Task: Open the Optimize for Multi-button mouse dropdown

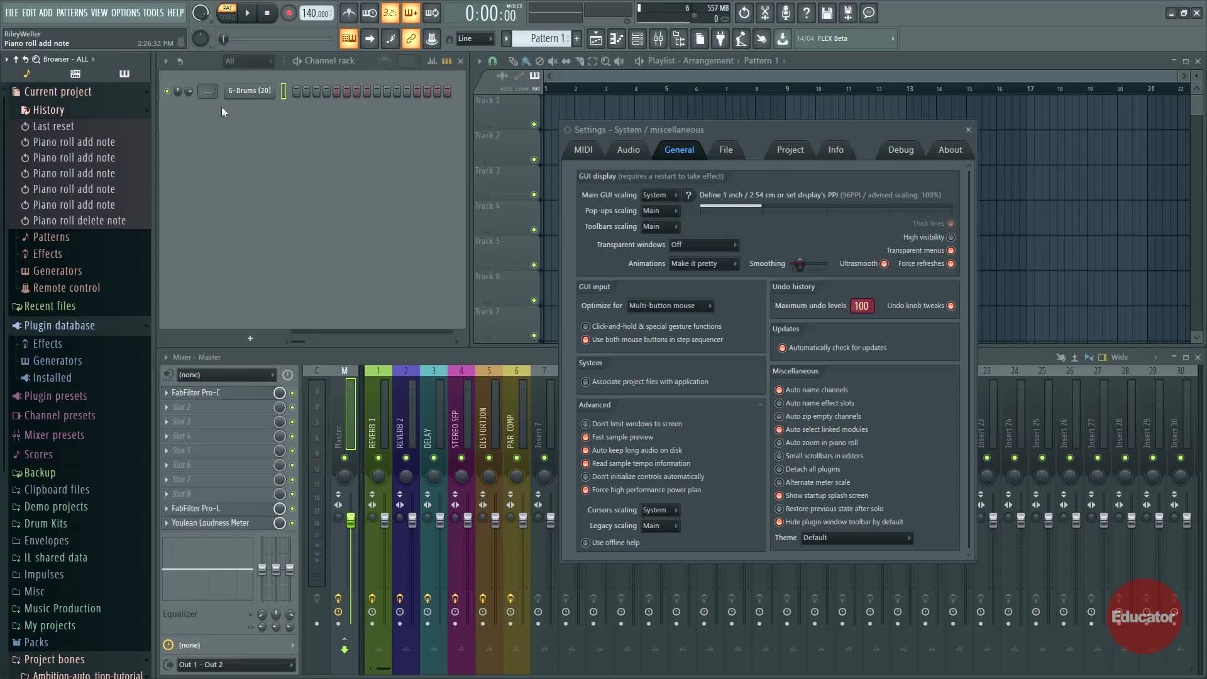Action: pyautogui.click(x=670, y=306)
